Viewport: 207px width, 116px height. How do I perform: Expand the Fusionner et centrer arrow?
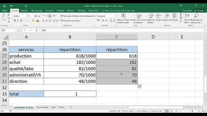[82, 21]
